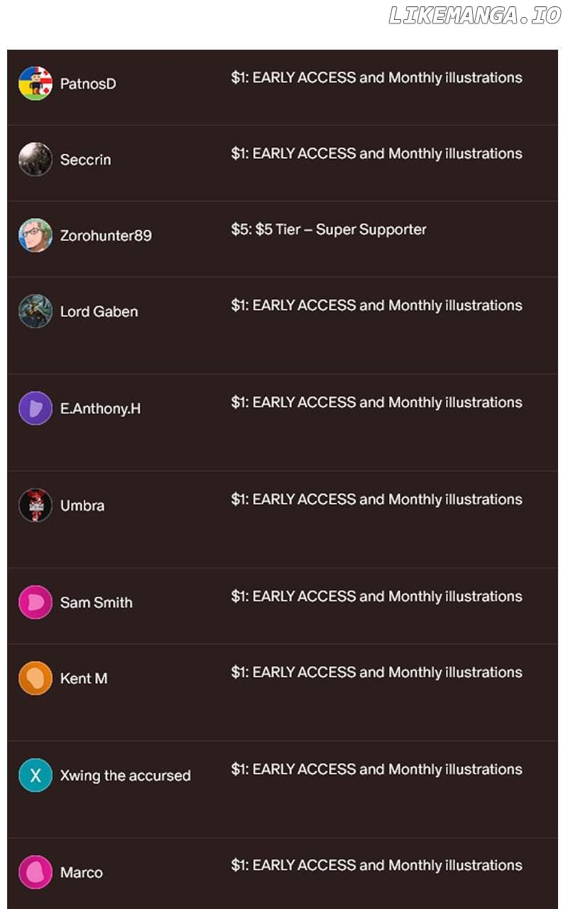Click the LIKEMANGA.IO watermark logo
Screen dimensions: 568x909
click(x=475, y=16)
